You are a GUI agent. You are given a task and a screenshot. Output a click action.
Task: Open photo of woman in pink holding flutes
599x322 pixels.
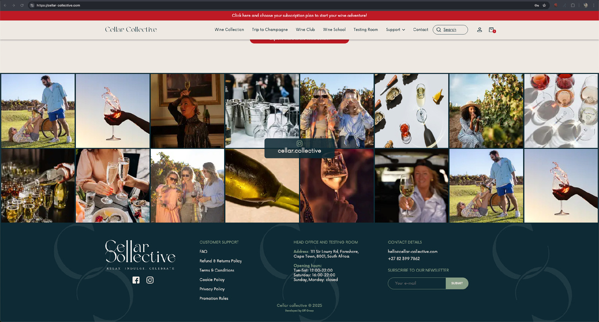(113, 185)
